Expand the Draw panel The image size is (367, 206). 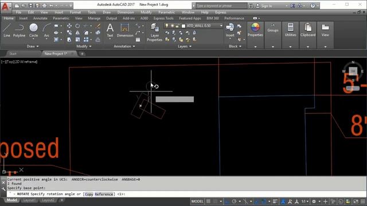point(33,46)
